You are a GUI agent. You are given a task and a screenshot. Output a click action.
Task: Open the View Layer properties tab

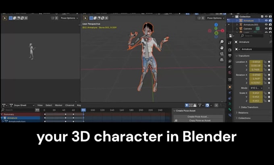[230, 61]
